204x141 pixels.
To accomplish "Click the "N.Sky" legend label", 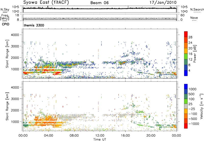I will pyautogui.click(x=5, y=9).
